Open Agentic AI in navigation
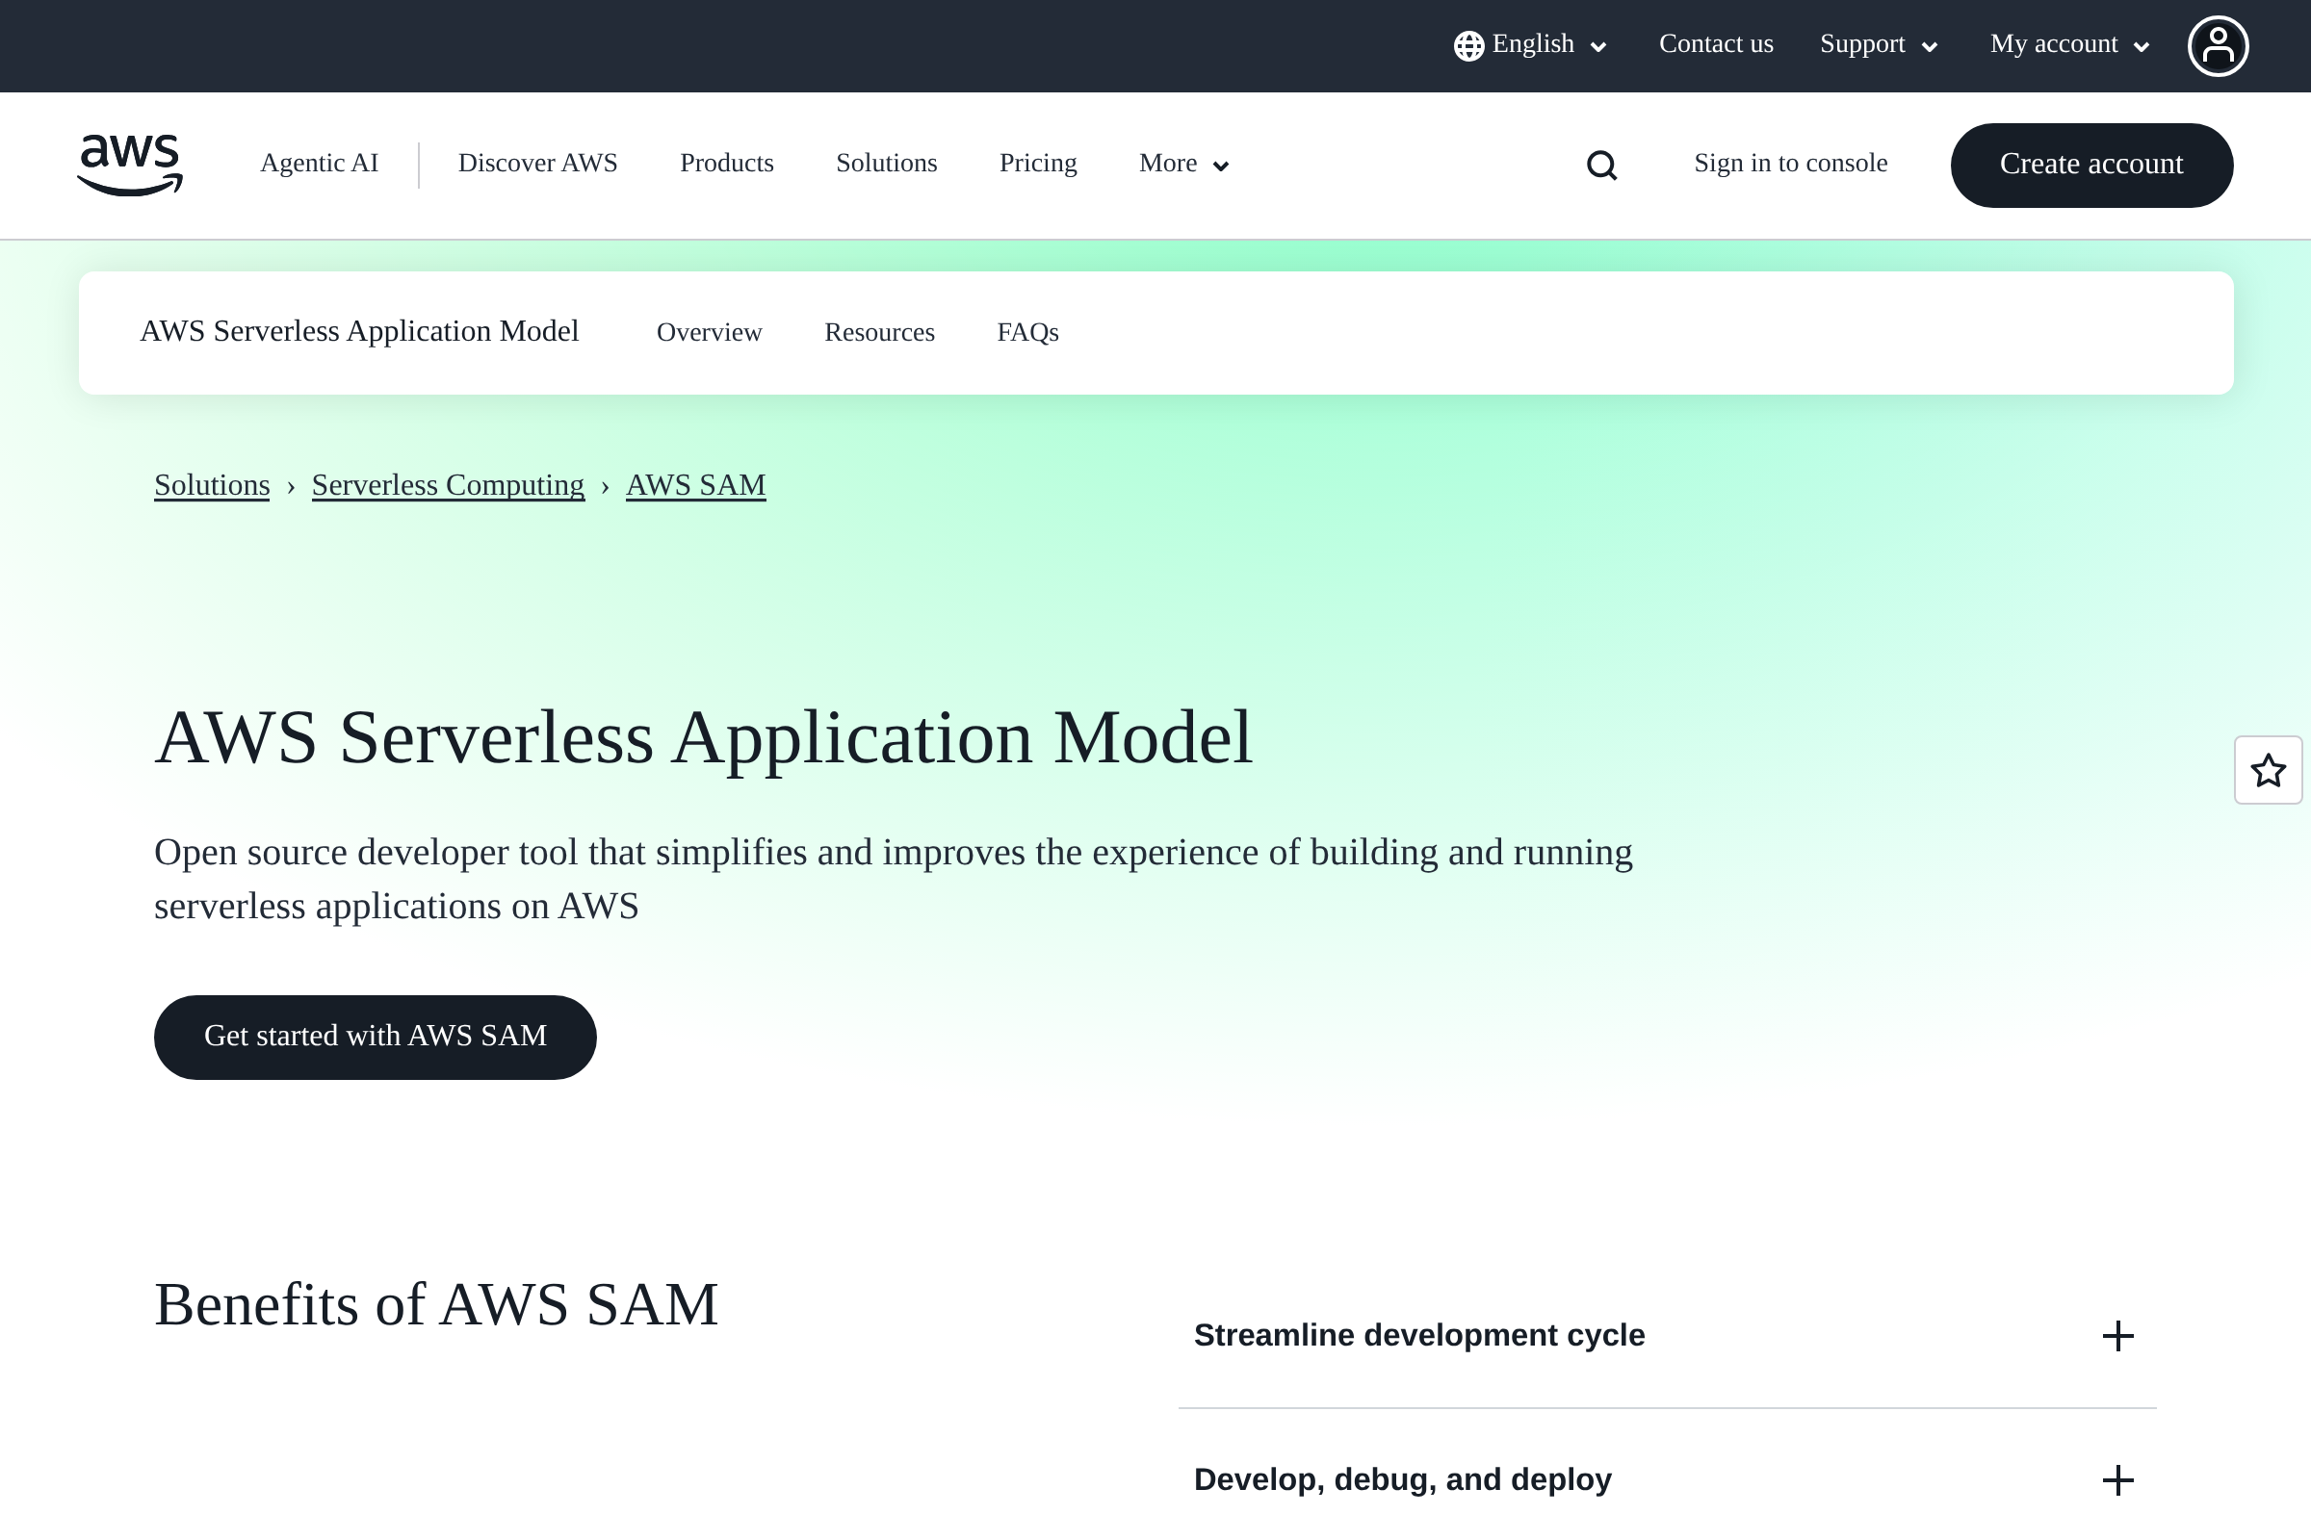This screenshot has height=1540, width=2311. pyautogui.click(x=320, y=163)
